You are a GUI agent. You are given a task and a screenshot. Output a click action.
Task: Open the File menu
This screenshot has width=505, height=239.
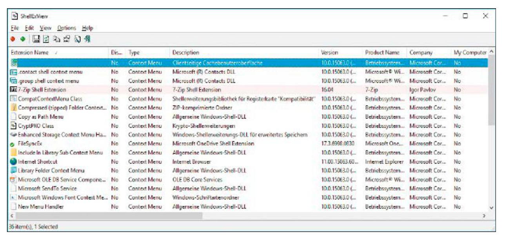15,28
